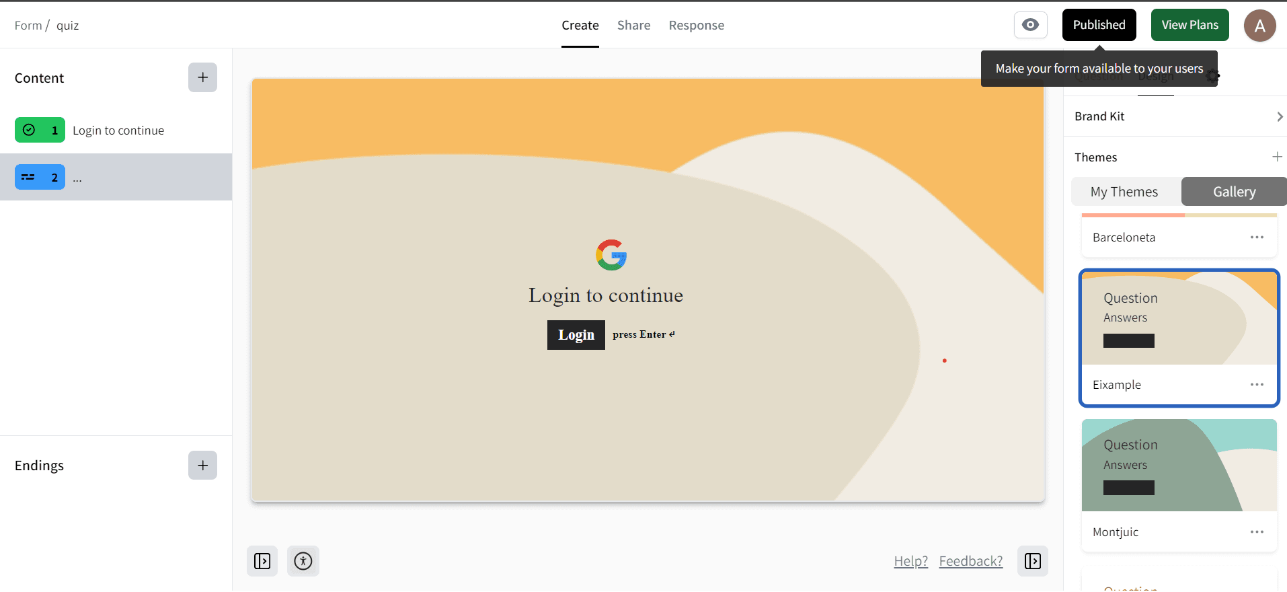Viewport: 1287px width, 592px height.
Task: Expand the Brand Kit section
Action: (x=1178, y=116)
